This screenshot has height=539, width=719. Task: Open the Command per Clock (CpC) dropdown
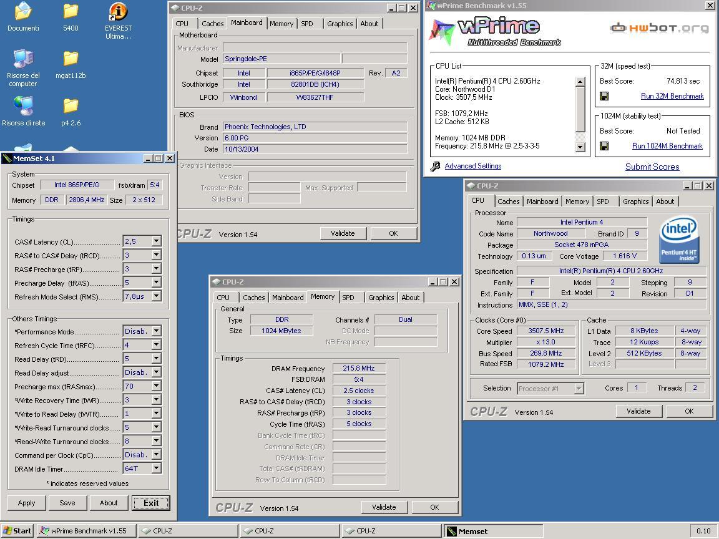(x=157, y=454)
